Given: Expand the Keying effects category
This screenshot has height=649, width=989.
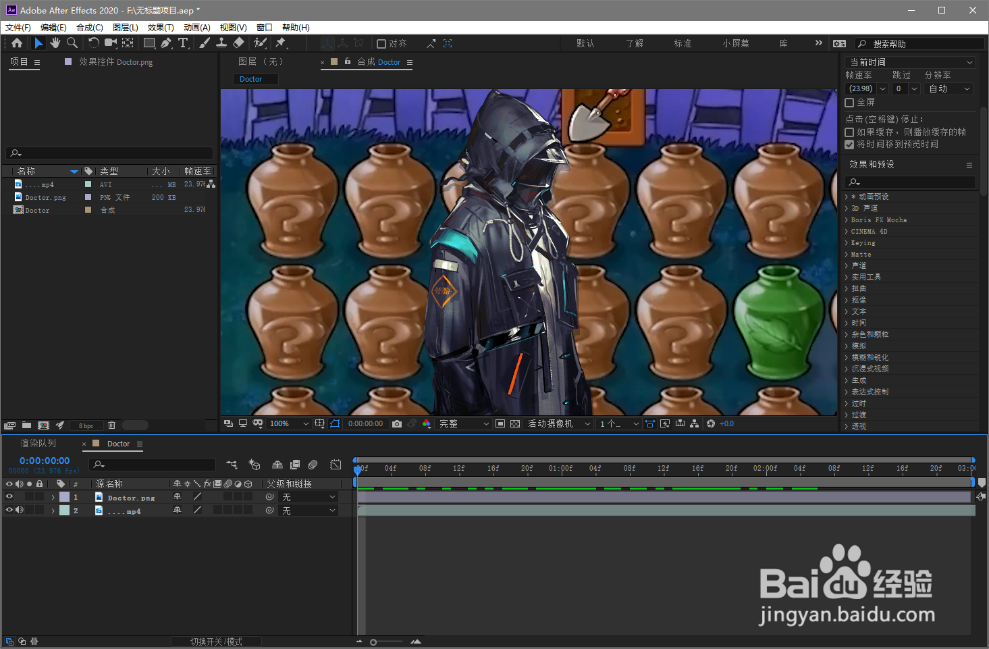Looking at the screenshot, I should pyautogui.click(x=847, y=242).
